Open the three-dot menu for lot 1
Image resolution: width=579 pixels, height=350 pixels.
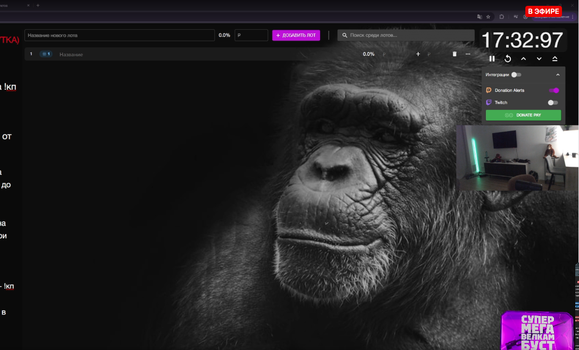click(468, 54)
